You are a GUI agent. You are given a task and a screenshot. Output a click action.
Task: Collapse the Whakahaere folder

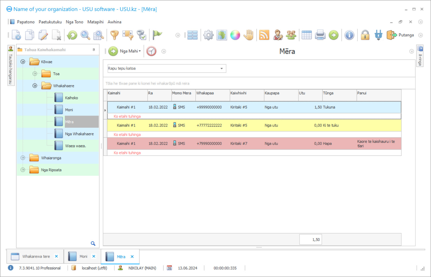35,86
